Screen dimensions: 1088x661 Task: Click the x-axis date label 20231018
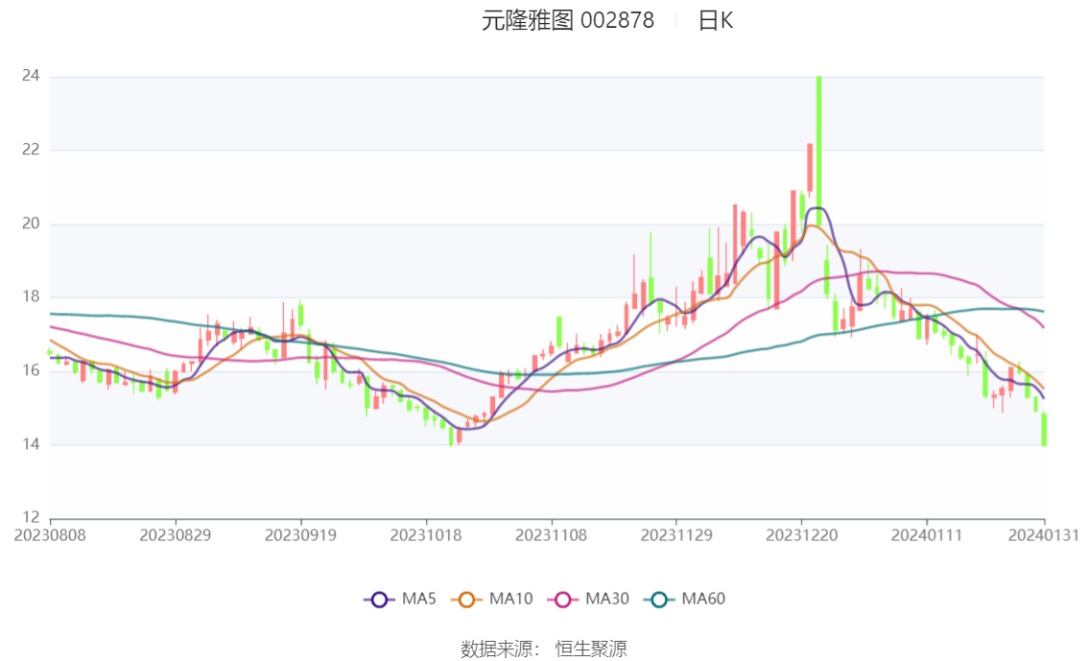pyautogui.click(x=426, y=535)
